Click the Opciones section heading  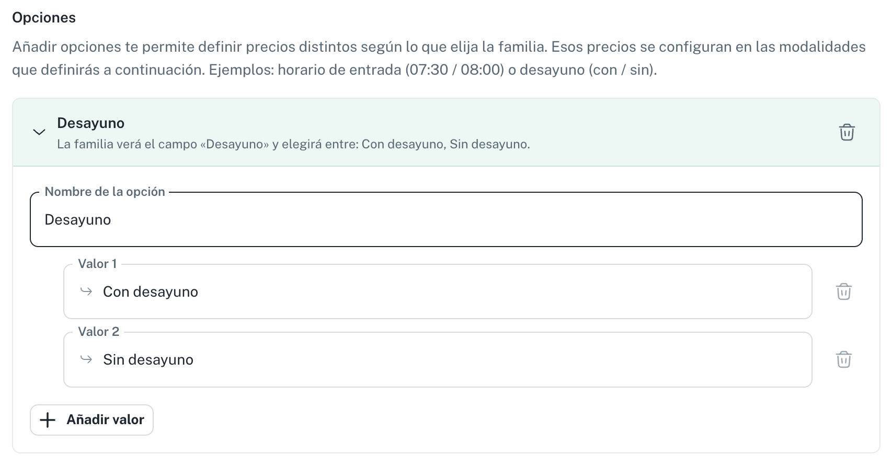click(x=44, y=18)
